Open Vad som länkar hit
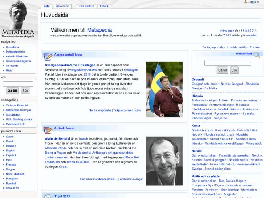This screenshot has width=264, height=198. 17,105
